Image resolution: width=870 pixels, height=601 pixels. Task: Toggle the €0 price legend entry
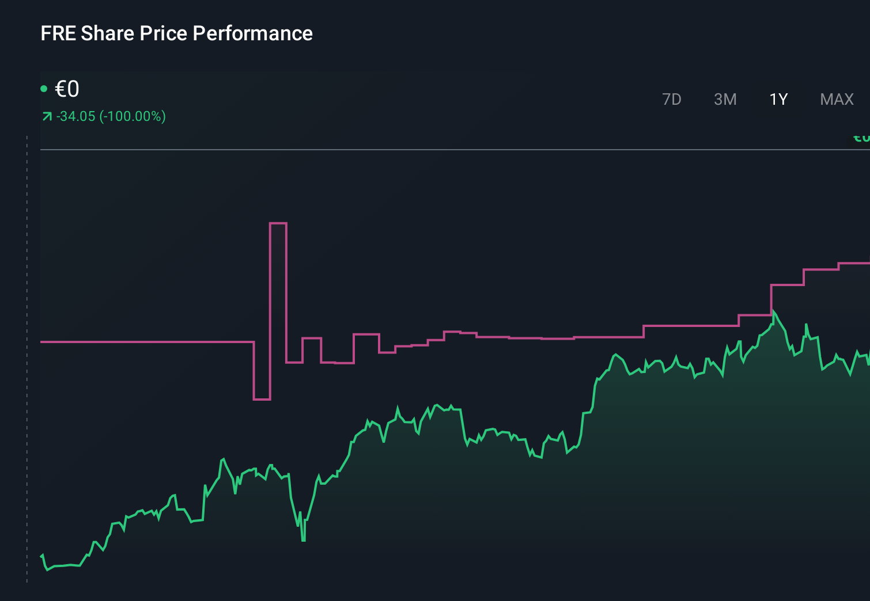(66, 89)
